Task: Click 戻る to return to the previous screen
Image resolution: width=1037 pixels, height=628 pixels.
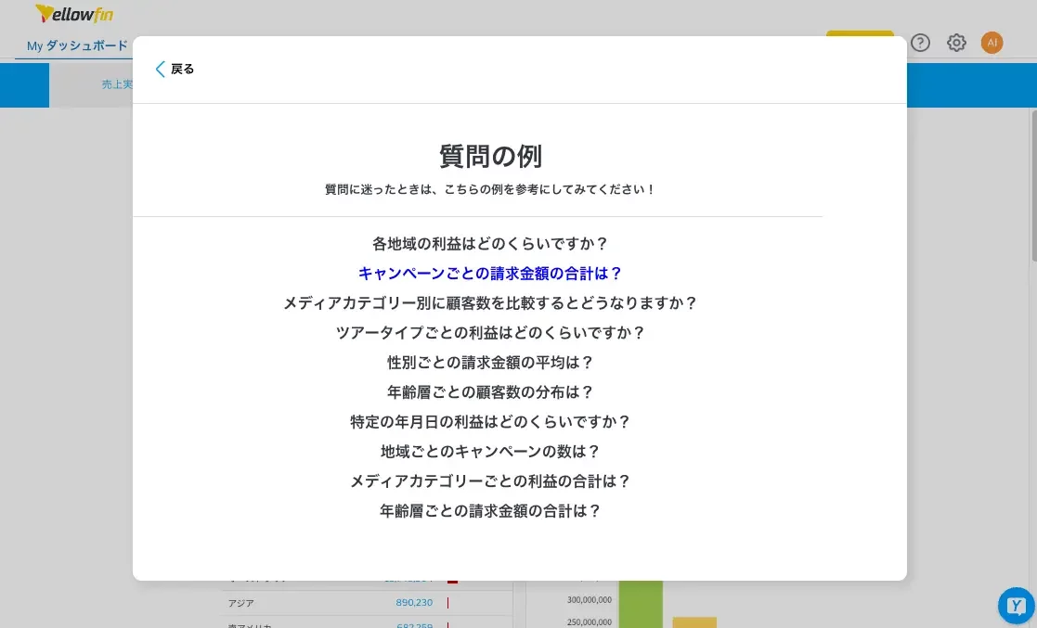Action: [x=182, y=69]
